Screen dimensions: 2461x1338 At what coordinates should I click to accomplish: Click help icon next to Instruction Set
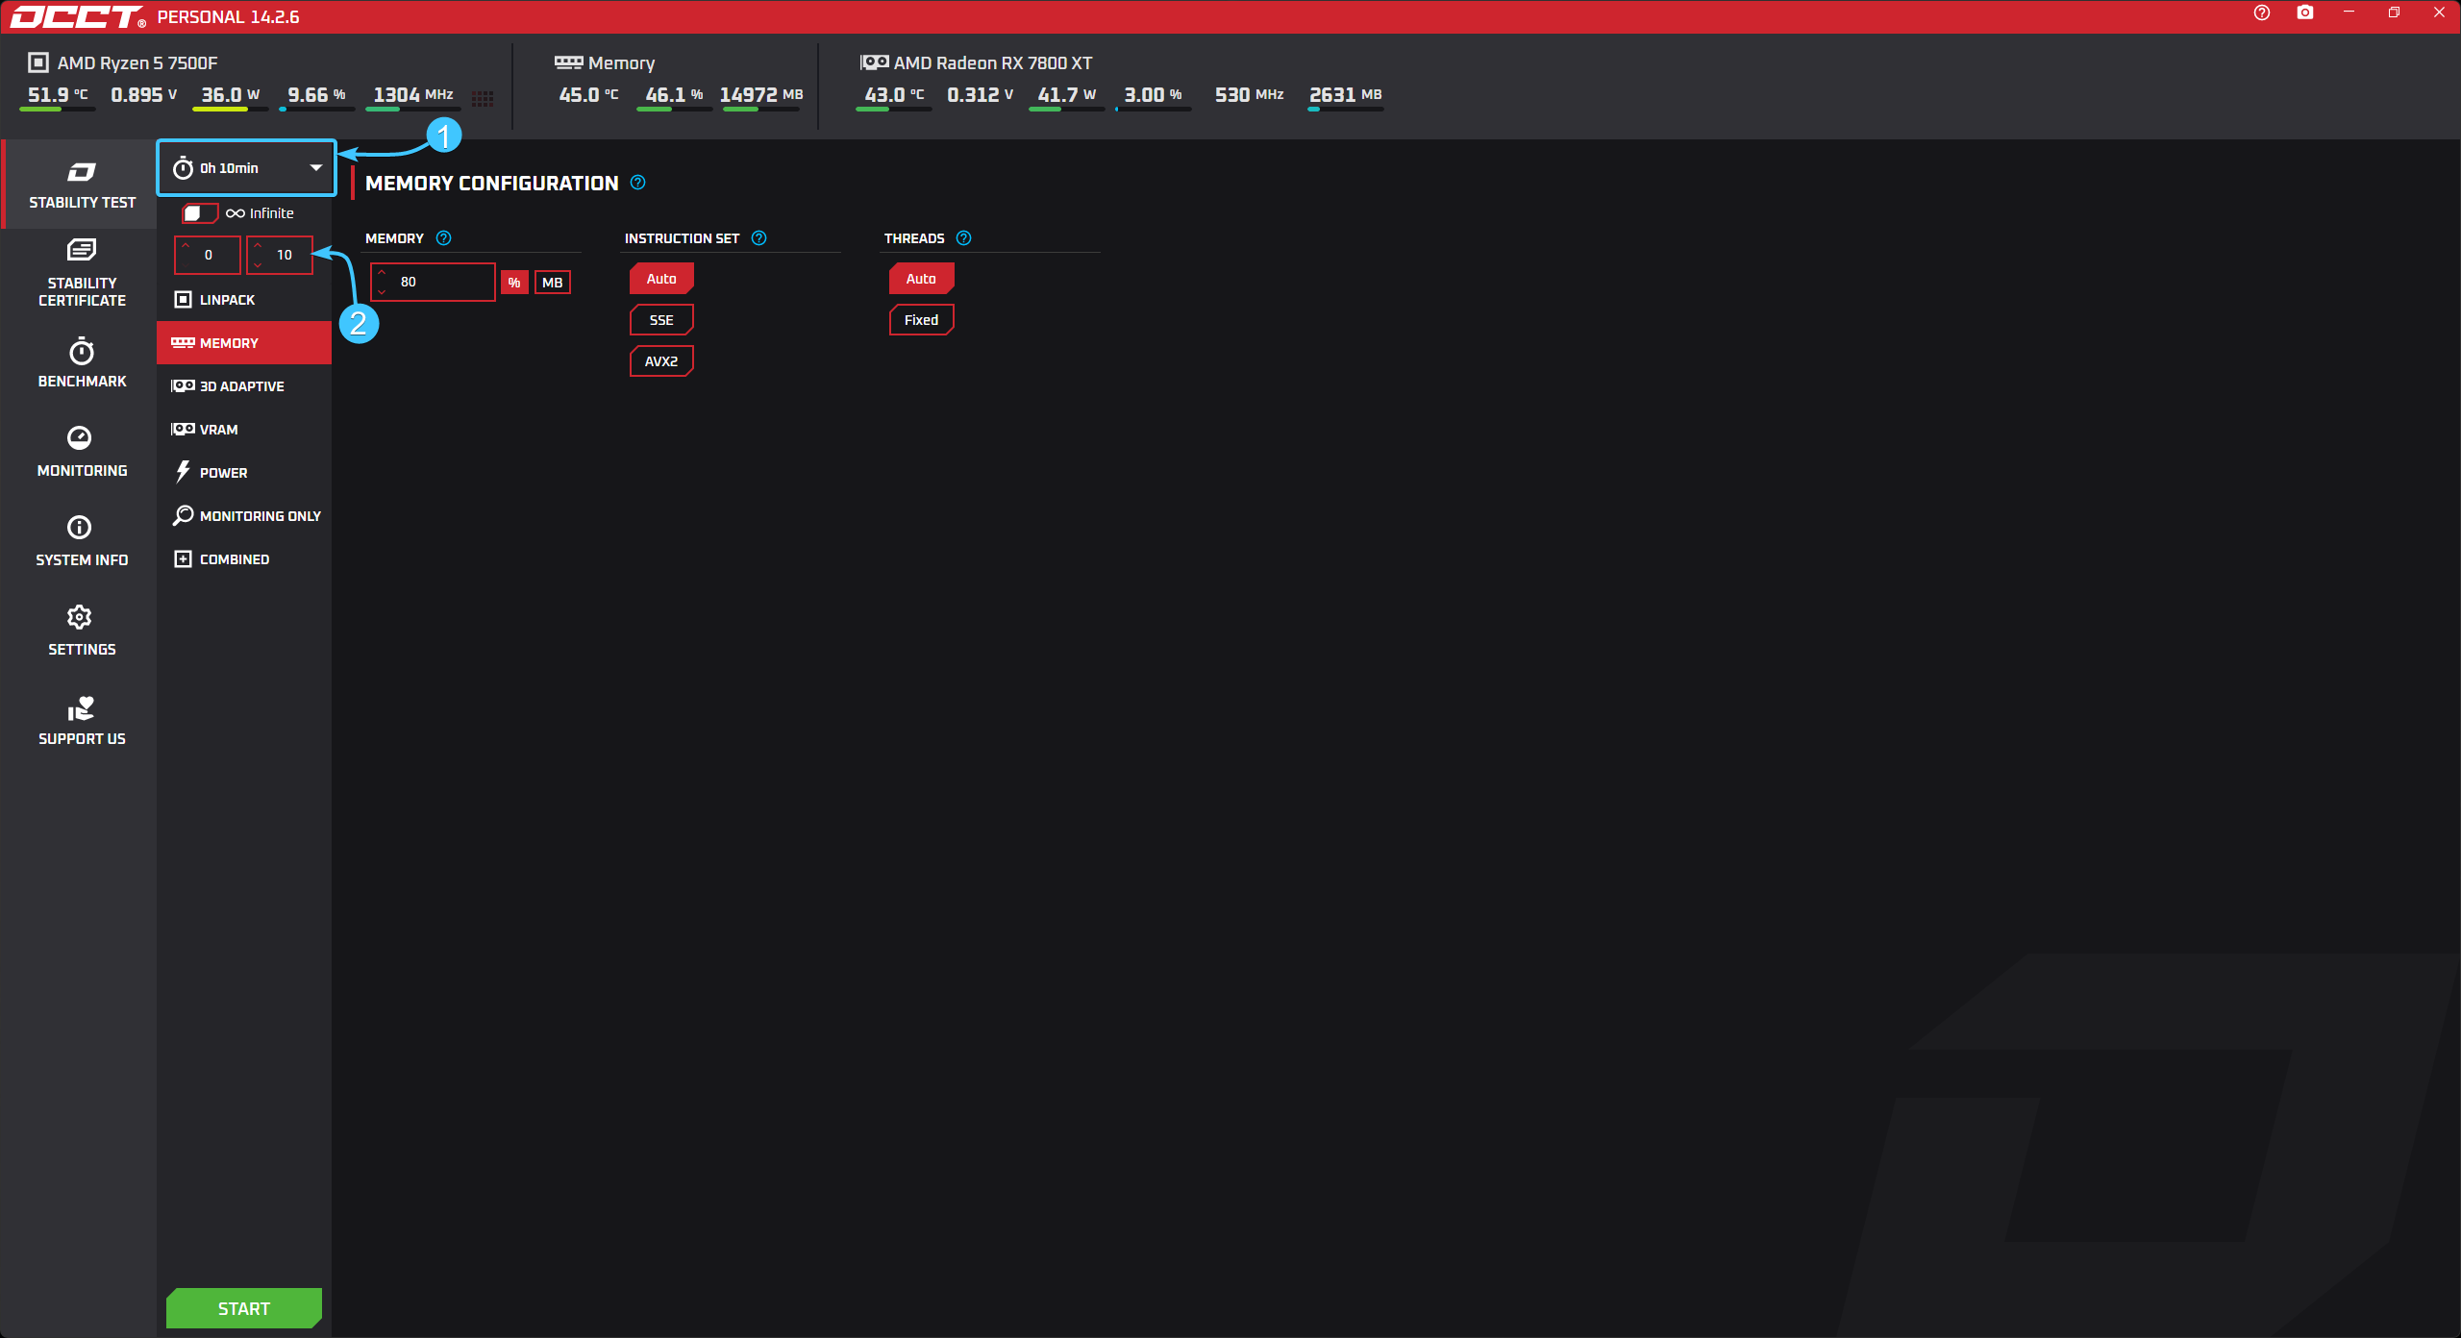(x=758, y=238)
